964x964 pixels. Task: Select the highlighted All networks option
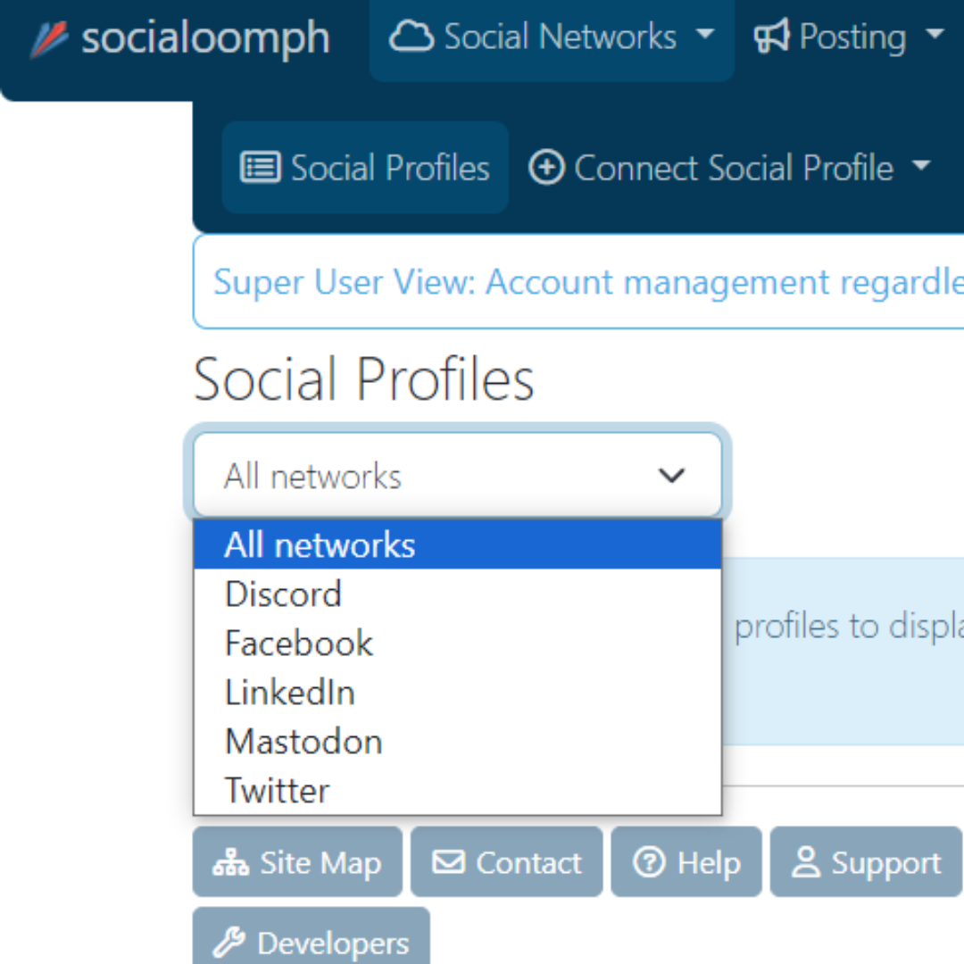(x=457, y=544)
